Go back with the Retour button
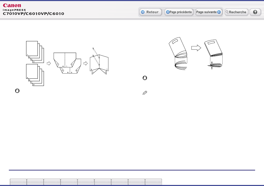The width and height of the screenshot is (264, 186). 151,12
